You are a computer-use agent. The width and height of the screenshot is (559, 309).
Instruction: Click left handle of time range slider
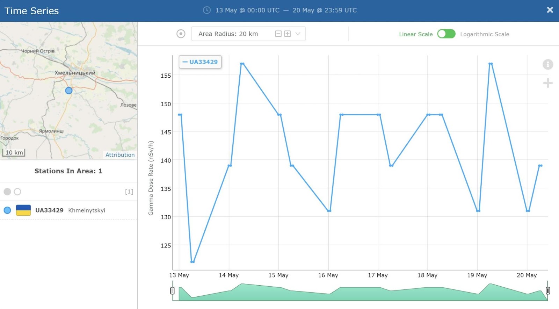coord(172,290)
